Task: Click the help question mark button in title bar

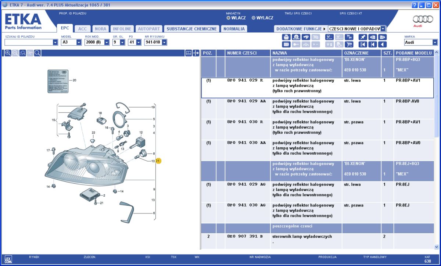Action: (415, 5)
